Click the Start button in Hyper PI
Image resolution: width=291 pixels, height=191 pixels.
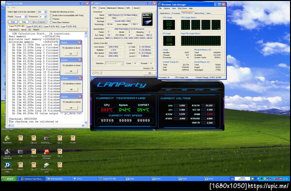pos(13,22)
